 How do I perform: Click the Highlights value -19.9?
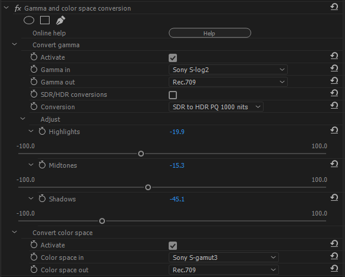(177, 132)
